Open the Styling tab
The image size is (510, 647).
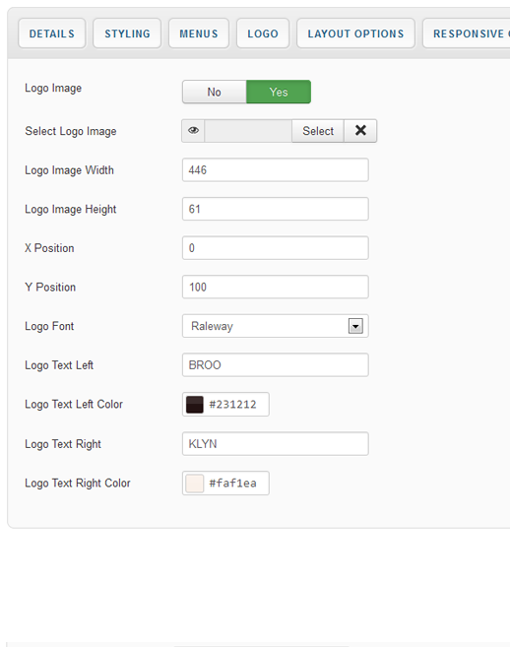click(x=127, y=33)
